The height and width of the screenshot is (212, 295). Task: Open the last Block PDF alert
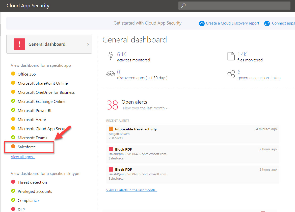[x=193, y=174]
